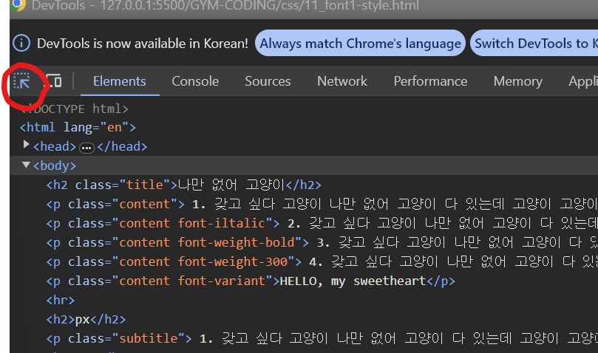Click the "subtitle" class attribute value
The height and width of the screenshot is (353, 598).
point(149,338)
